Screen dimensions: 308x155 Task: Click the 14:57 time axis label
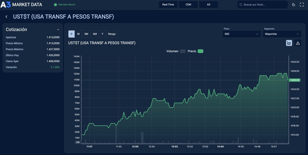[274, 147]
